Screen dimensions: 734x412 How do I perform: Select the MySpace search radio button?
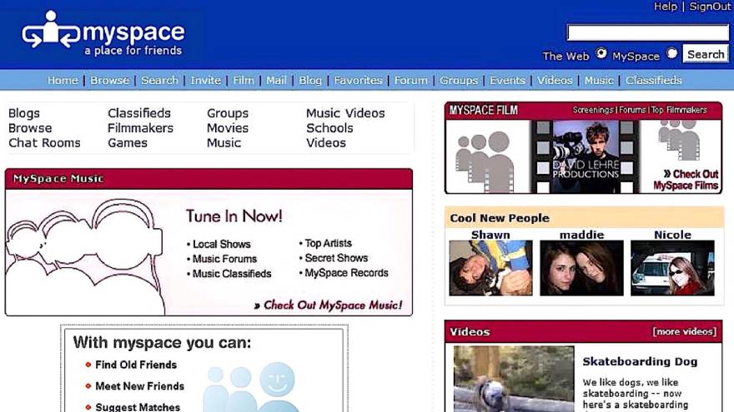672,54
